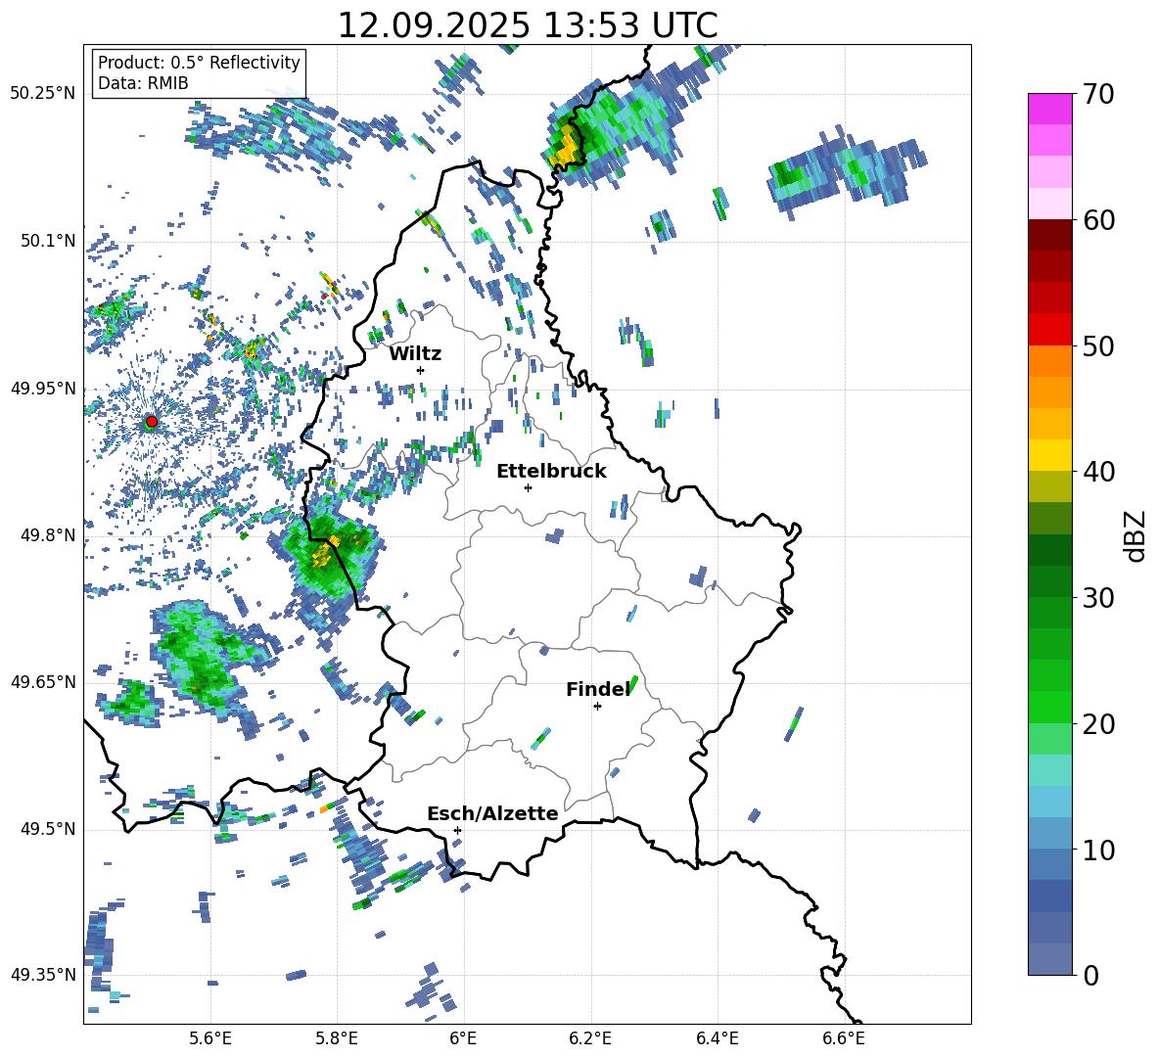Click the dark red colorbar segment below 60
The width and height of the screenshot is (1159, 1058).
[1049, 235]
